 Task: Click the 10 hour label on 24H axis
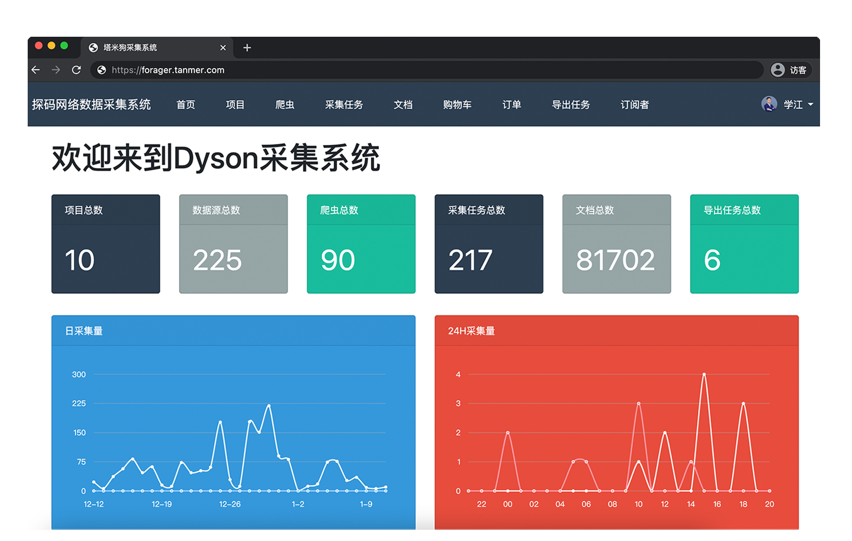tap(638, 504)
